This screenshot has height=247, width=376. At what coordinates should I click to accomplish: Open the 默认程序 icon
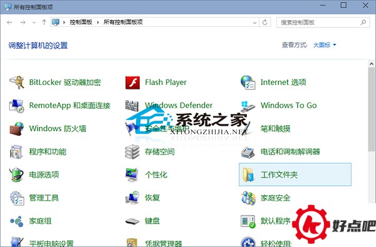click(x=248, y=221)
